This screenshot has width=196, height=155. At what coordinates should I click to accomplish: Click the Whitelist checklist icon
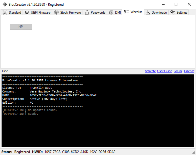[126, 12]
